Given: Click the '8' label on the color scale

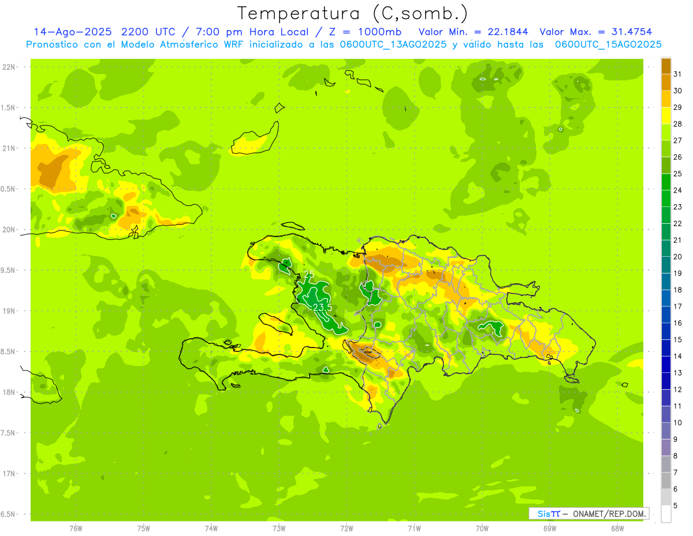Looking at the screenshot, I should 676,456.
